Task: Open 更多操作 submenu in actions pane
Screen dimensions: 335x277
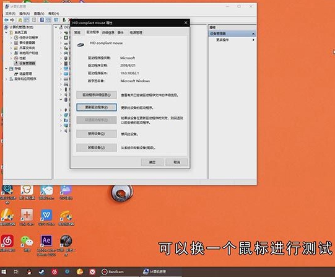Action: click(x=222, y=40)
